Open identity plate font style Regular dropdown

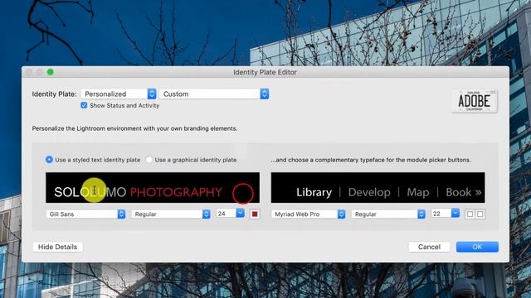[x=171, y=214]
